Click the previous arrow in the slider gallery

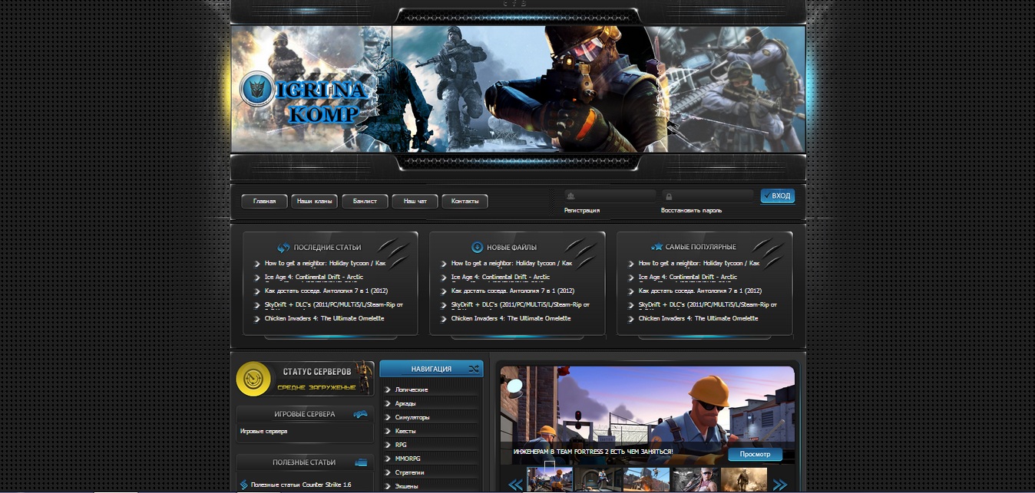tap(515, 484)
